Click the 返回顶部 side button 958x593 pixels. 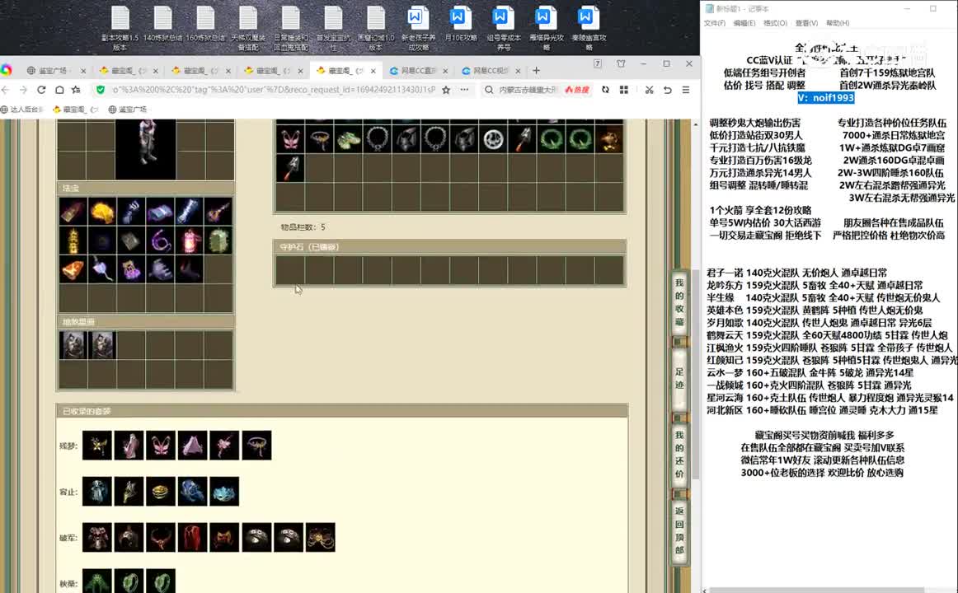(679, 530)
